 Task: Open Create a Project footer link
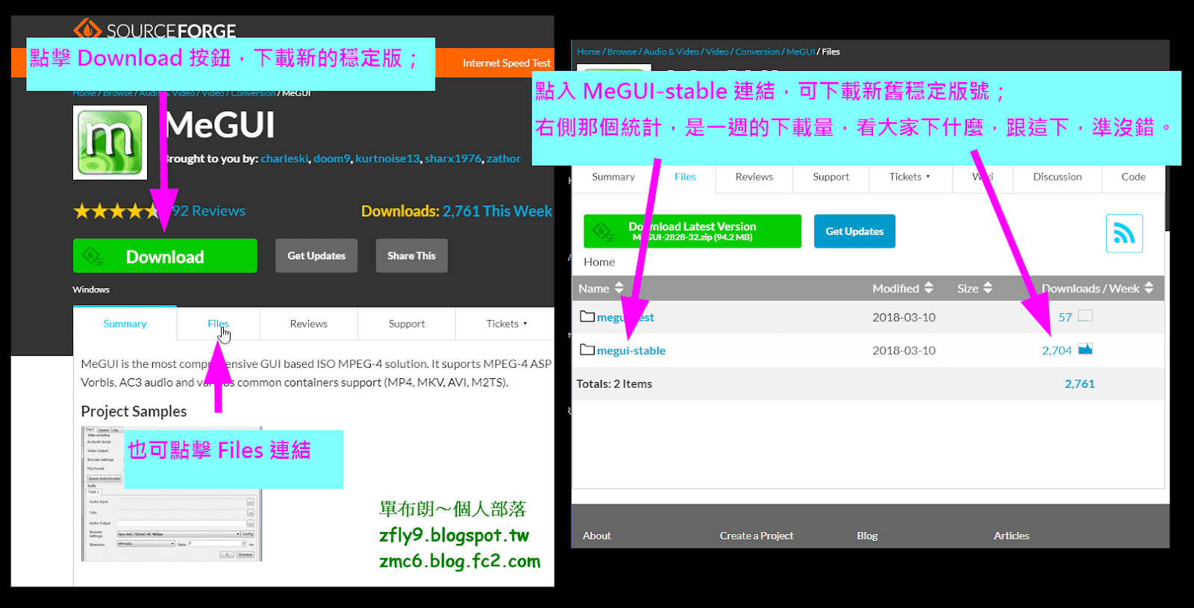pos(757,536)
